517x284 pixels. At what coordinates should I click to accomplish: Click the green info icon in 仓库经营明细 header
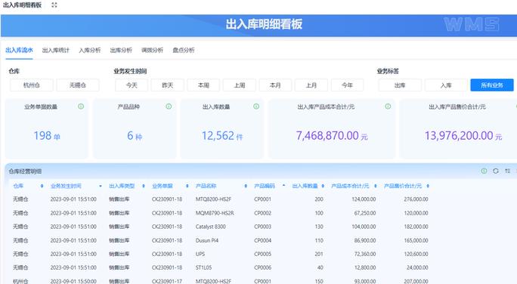point(484,171)
